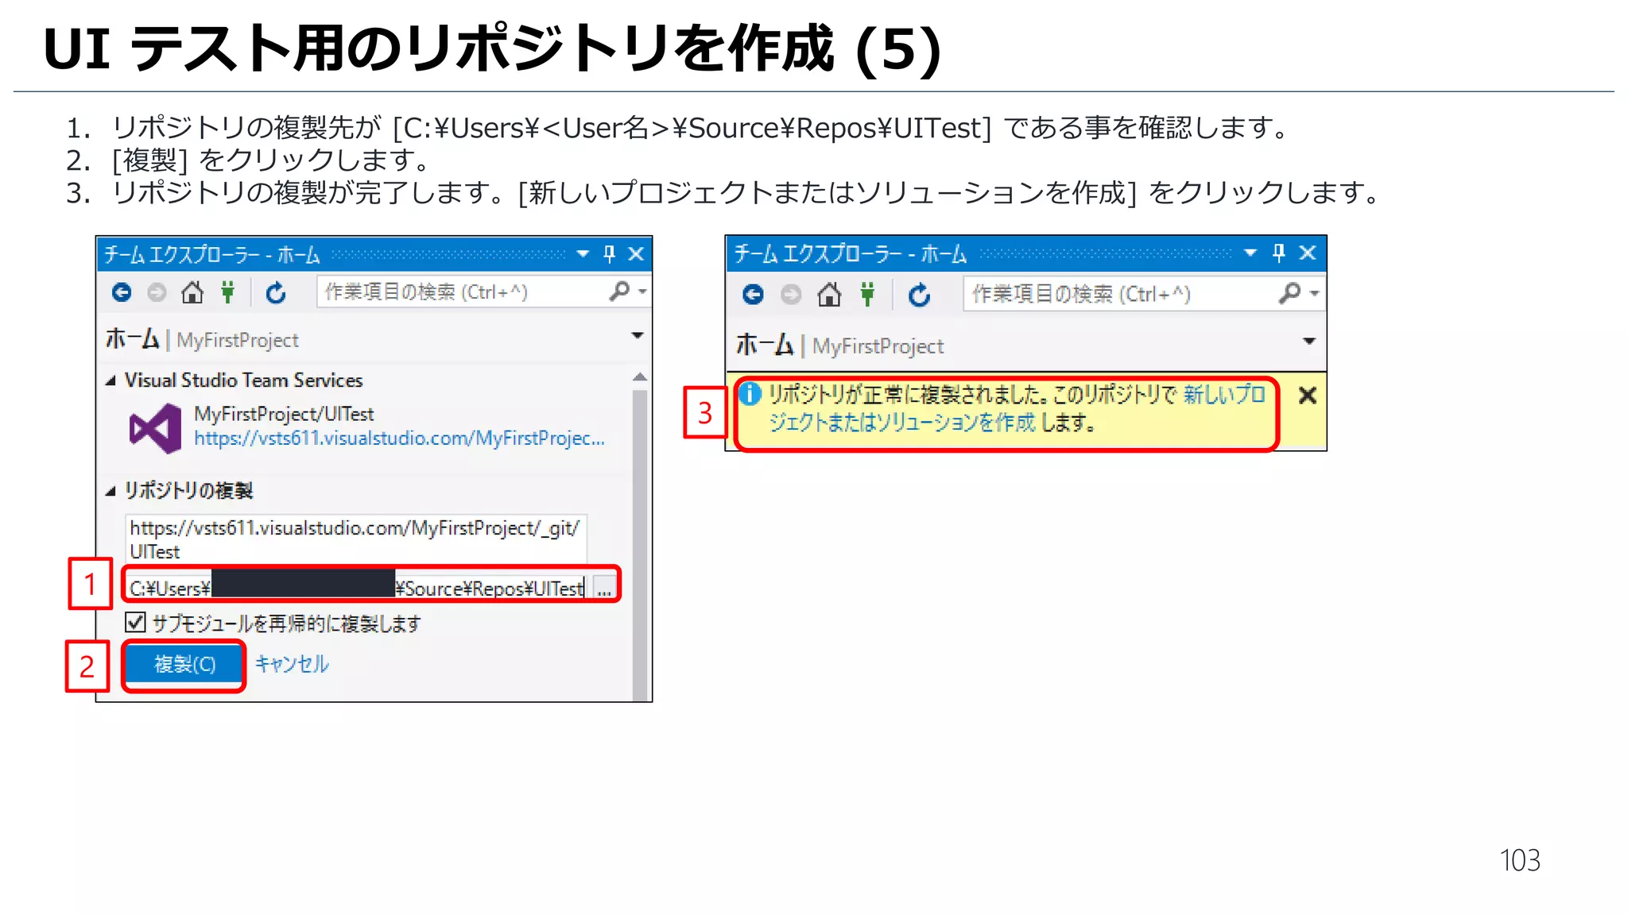Refresh the left Team Explorer panel
Screen dimensions: 1628x915
[x=276, y=293]
